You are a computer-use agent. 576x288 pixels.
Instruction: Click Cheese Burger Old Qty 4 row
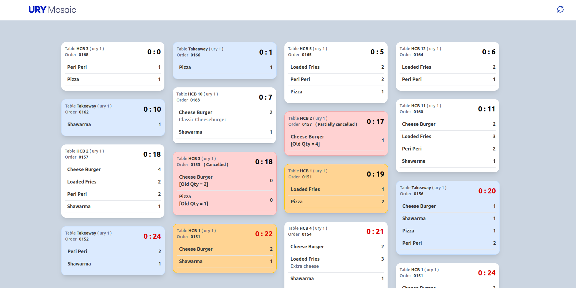(336, 140)
